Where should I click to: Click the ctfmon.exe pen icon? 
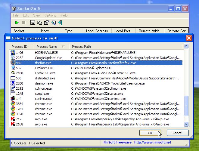click(x=13, y=88)
